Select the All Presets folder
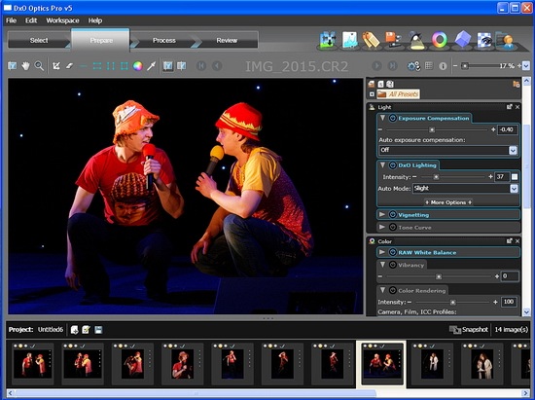 pos(399,94)
